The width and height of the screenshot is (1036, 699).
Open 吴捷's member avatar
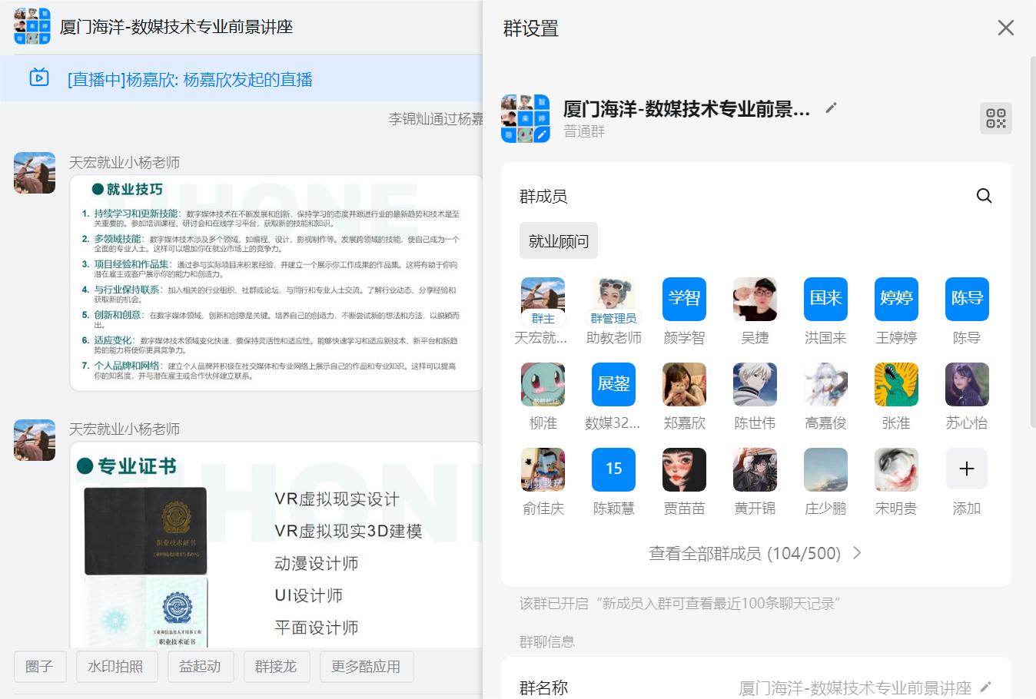tap(755, 300)
